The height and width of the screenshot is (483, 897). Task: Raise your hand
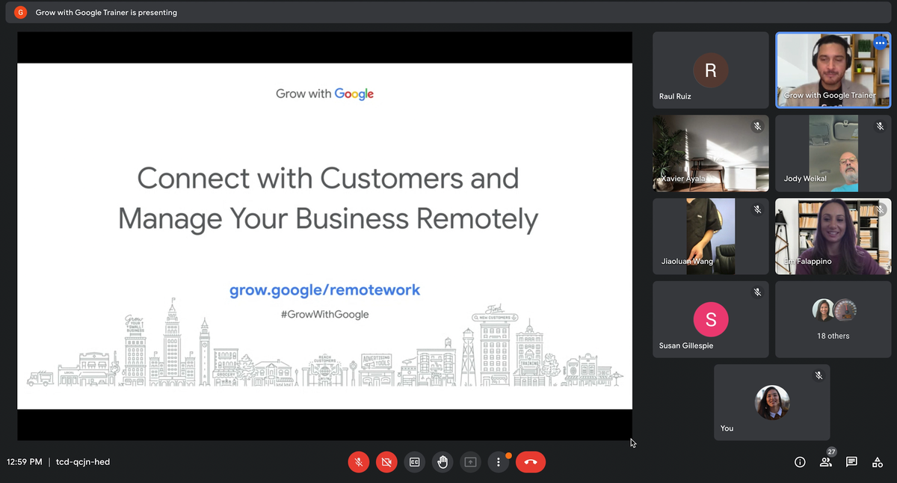(443, 462)
